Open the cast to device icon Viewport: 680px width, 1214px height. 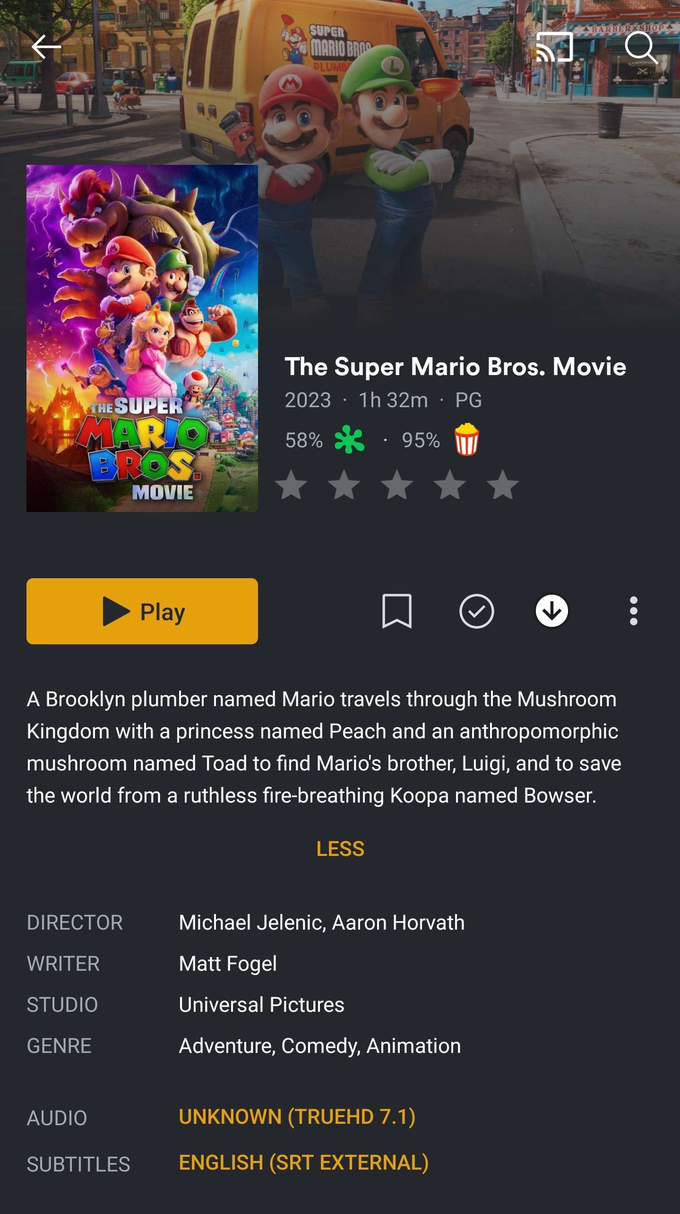(554, 47)
